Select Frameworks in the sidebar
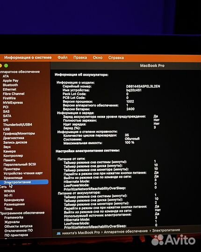The width and height of the screenshot is (201, 252). [x=14, y=217]
